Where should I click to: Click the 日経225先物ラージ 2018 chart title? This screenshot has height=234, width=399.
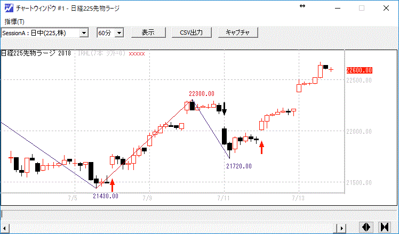click(x=36, y=53)
